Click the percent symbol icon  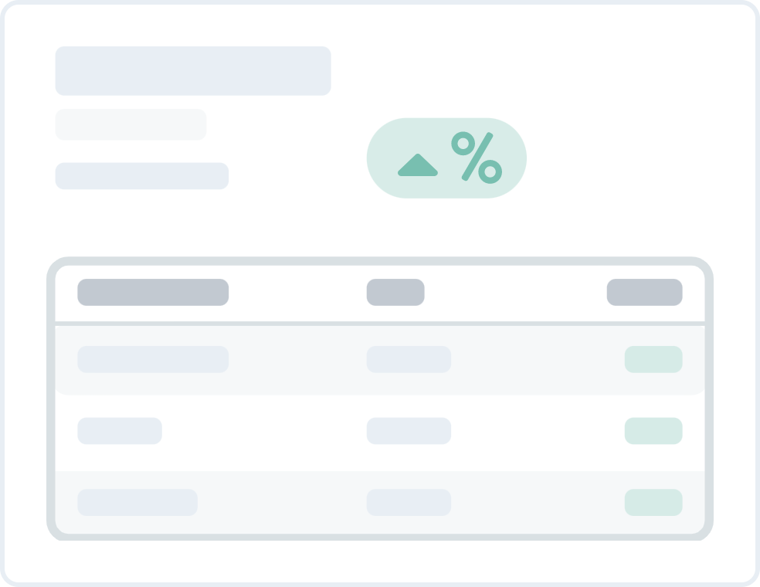pyautogui.click(x=477, y=157)
